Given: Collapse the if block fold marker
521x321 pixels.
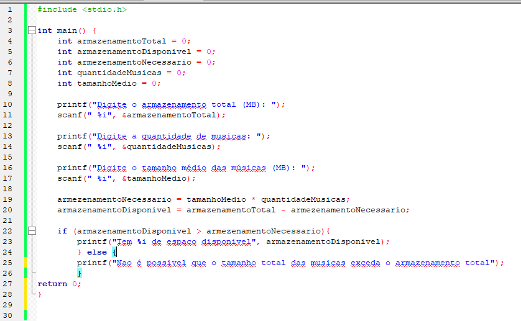Looking at the screenshot, I should pyautogui.click(x=32, y=231).
